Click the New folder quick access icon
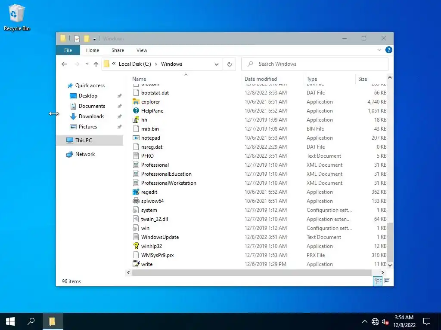 [x=87, y=39]
